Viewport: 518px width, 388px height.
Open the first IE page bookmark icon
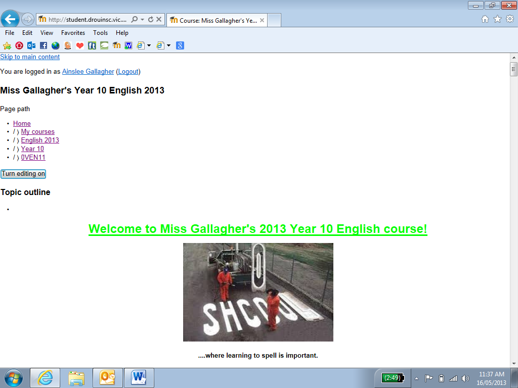click(141, 45)
